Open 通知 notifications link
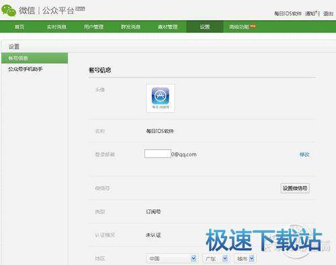This screenshot has height=265, width=336. point(310,13)
